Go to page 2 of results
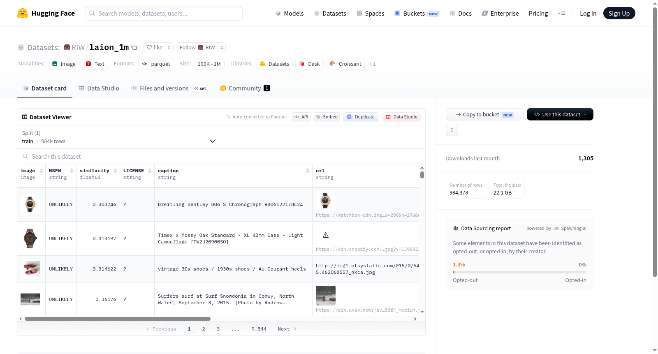The image size is (658, 354). point(204,329)
